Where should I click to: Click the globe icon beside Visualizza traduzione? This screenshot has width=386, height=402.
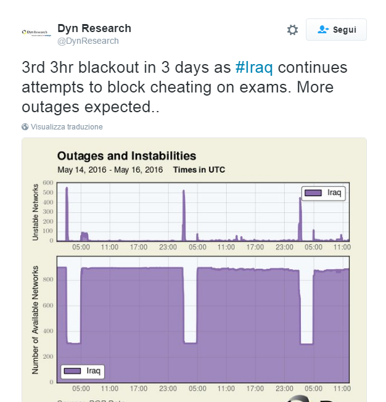(25, 127)
